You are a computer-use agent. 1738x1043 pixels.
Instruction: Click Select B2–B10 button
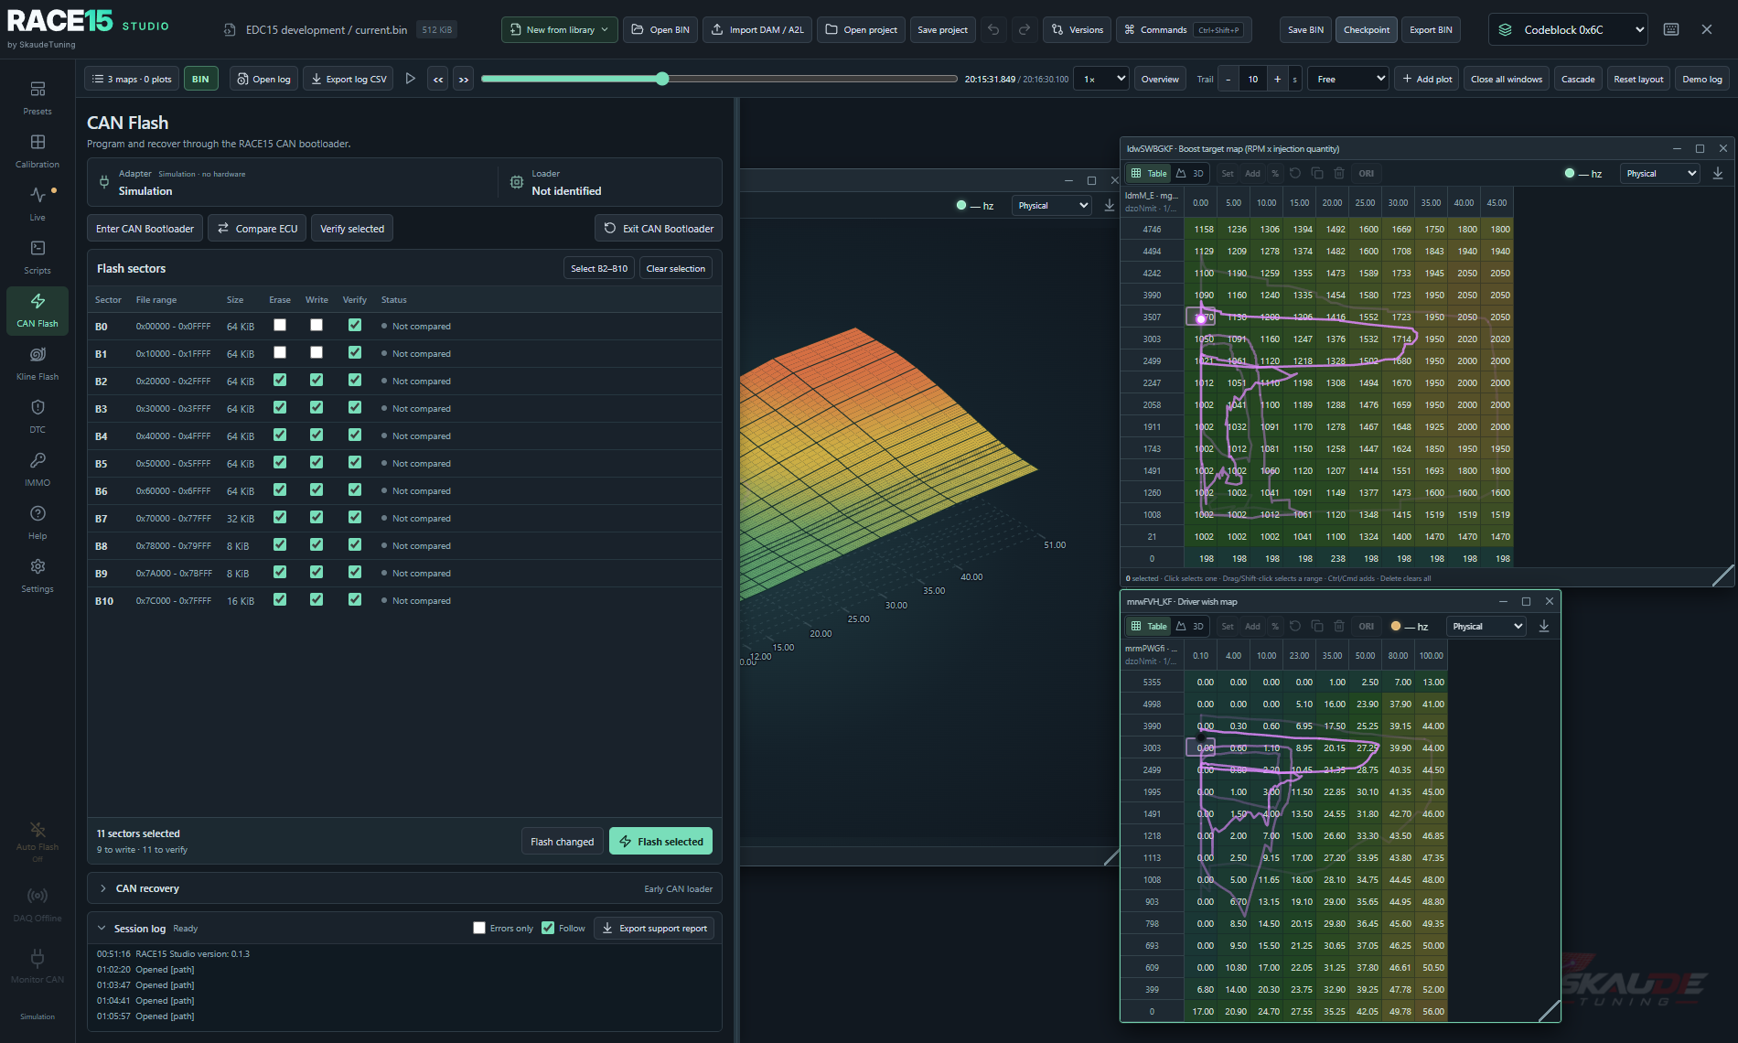[x=599, y=268]
